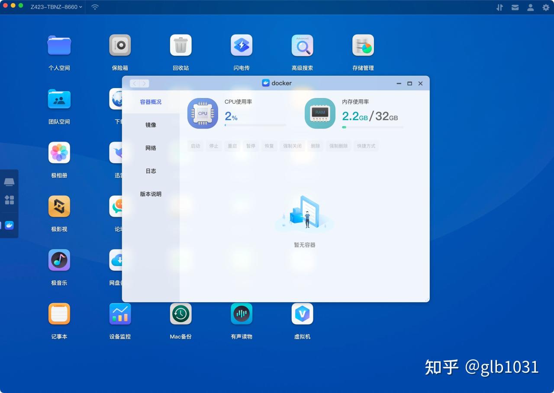The image size is (554, 393).
Task: Click the back navigation arrow in Docker window
Action: (135, 83)
